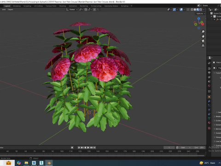221x166 pixels.
Task: Toggle viewport overlays
Action: point(181,10)
